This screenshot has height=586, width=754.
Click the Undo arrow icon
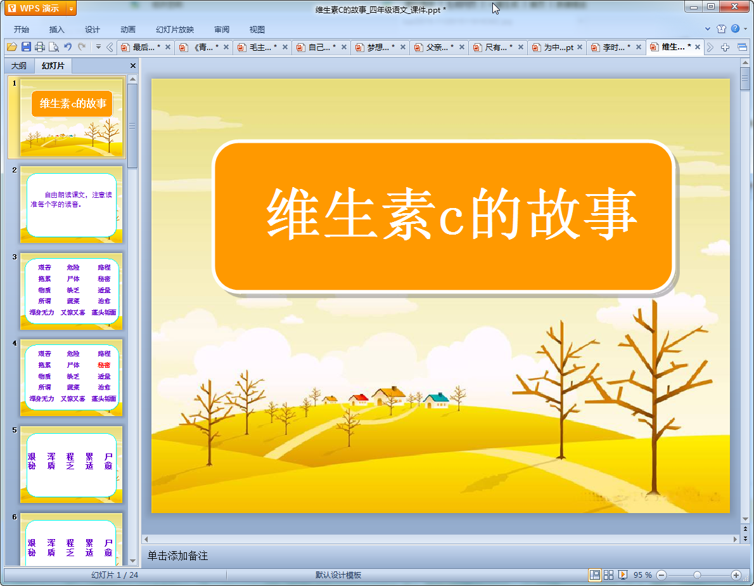(x=68, y=47)
